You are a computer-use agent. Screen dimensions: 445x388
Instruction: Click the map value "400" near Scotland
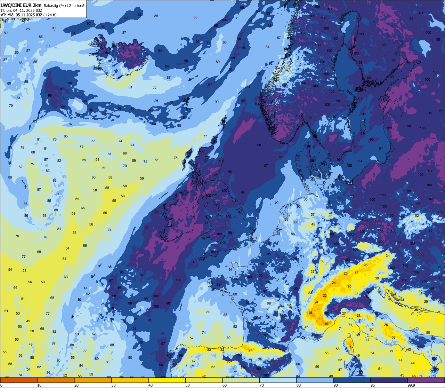(x=202, y=151)
